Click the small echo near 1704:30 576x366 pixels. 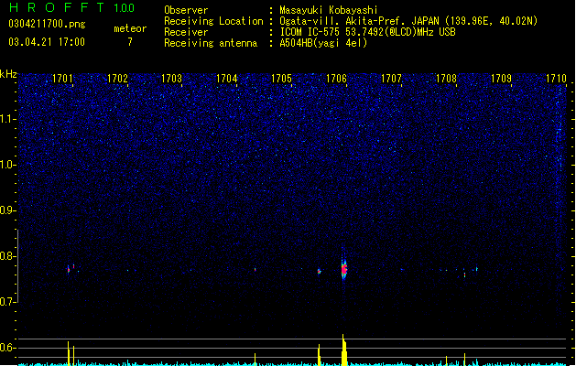click(x=255, y=270)
